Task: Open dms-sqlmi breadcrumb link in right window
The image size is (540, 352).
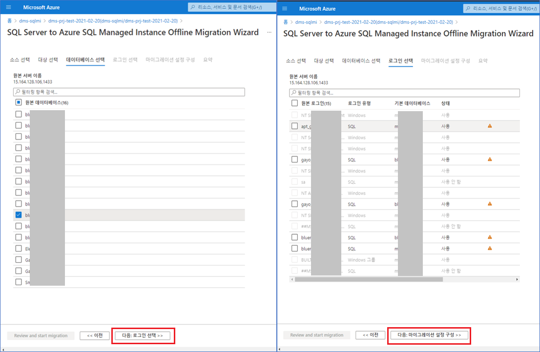Action: [x=306, y=22]
